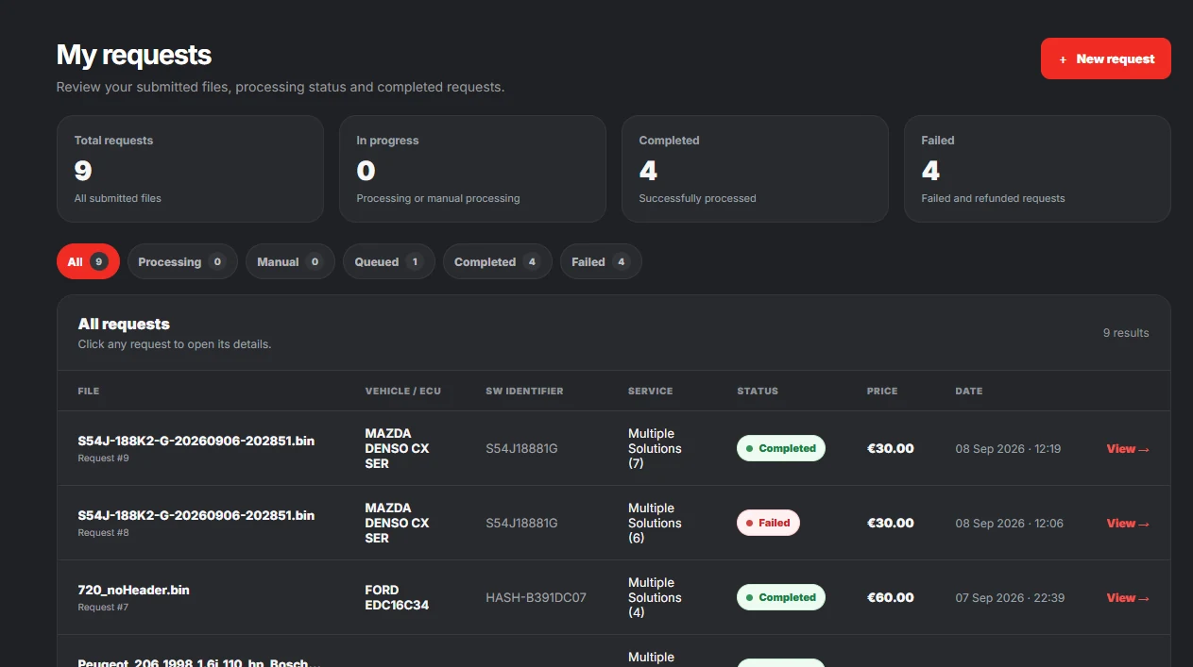Screen dimensions: 1193x667
Task: Click the PRICE column header
Action: 882,391
